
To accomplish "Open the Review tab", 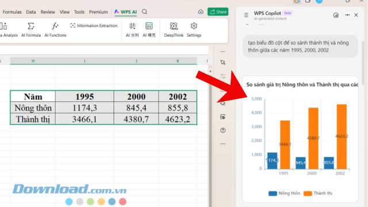I will (48, 12).
